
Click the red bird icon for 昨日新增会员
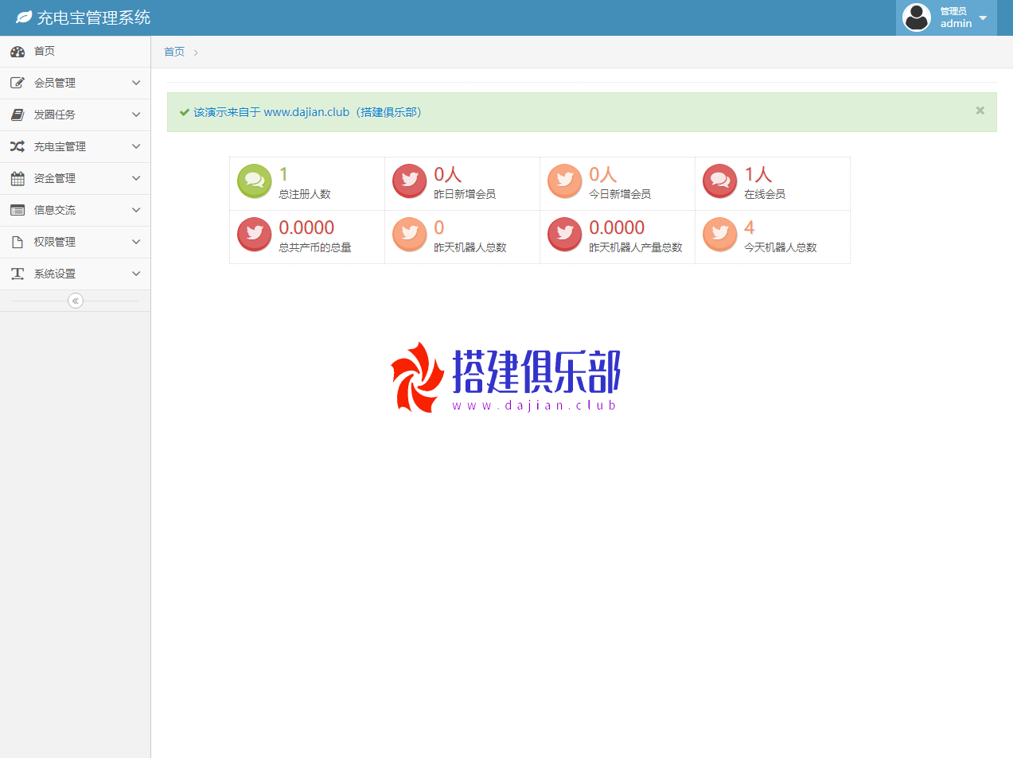(410, 181)
